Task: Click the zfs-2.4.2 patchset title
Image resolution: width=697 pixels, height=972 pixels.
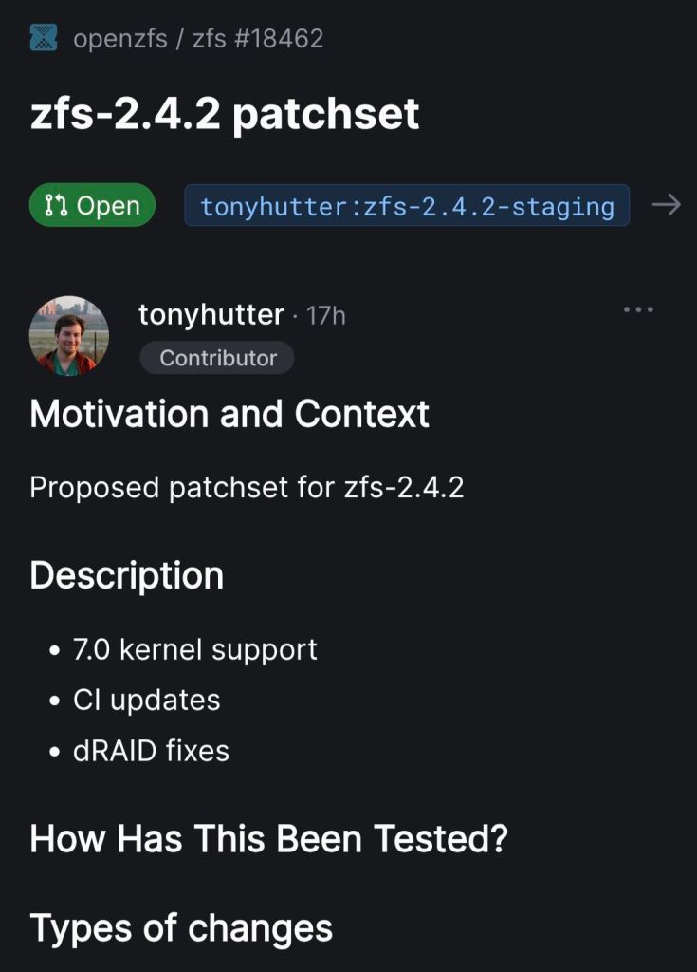Action: 225,114
